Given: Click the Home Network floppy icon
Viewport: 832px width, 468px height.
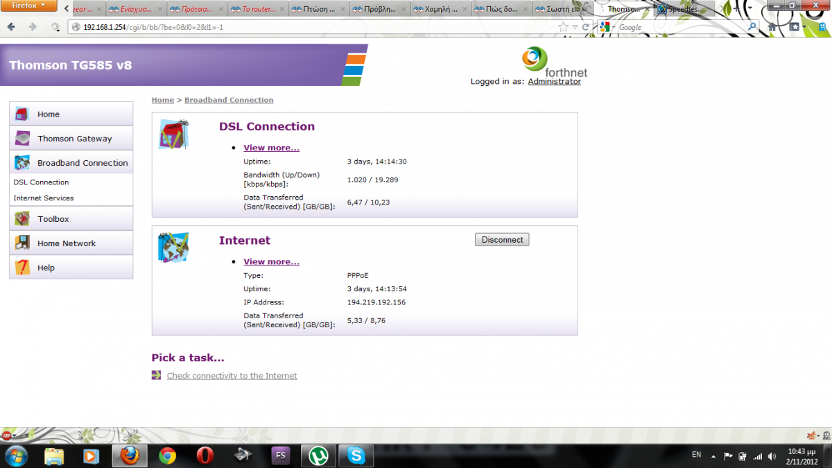Looking at the screenshot, I should tap(22, 243).
